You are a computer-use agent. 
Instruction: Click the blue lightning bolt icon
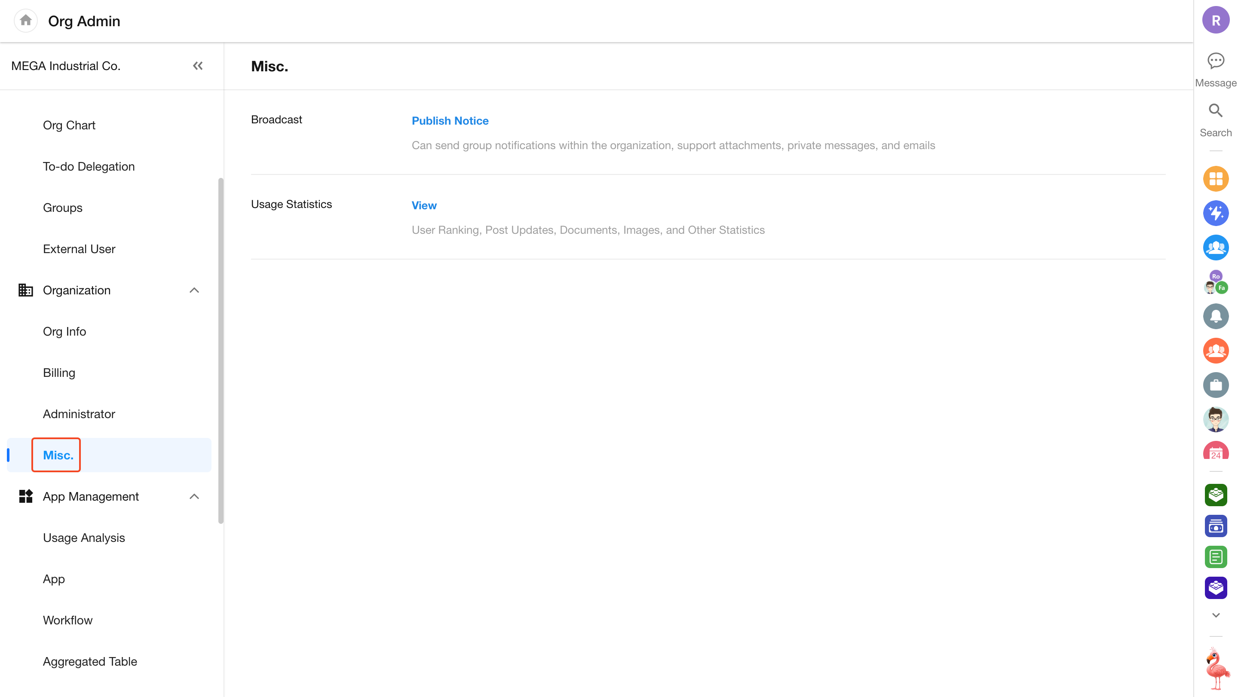pyautogui.click(x=1215, y=213)
